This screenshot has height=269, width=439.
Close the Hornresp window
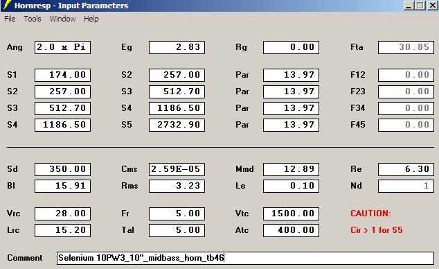coord(432,6)
